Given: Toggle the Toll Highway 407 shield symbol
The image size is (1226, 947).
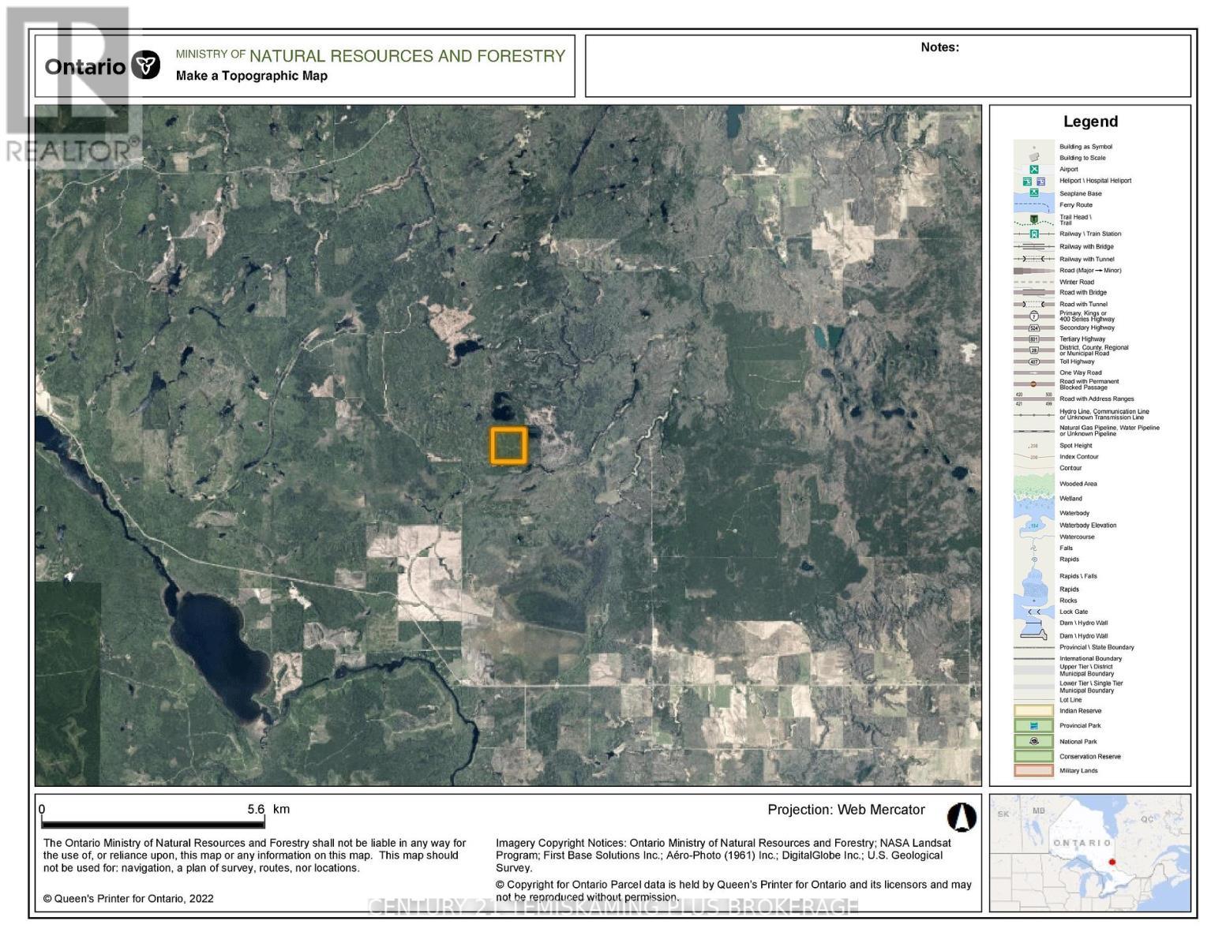Looking at the screenshot, I should tap(1036, 361).
